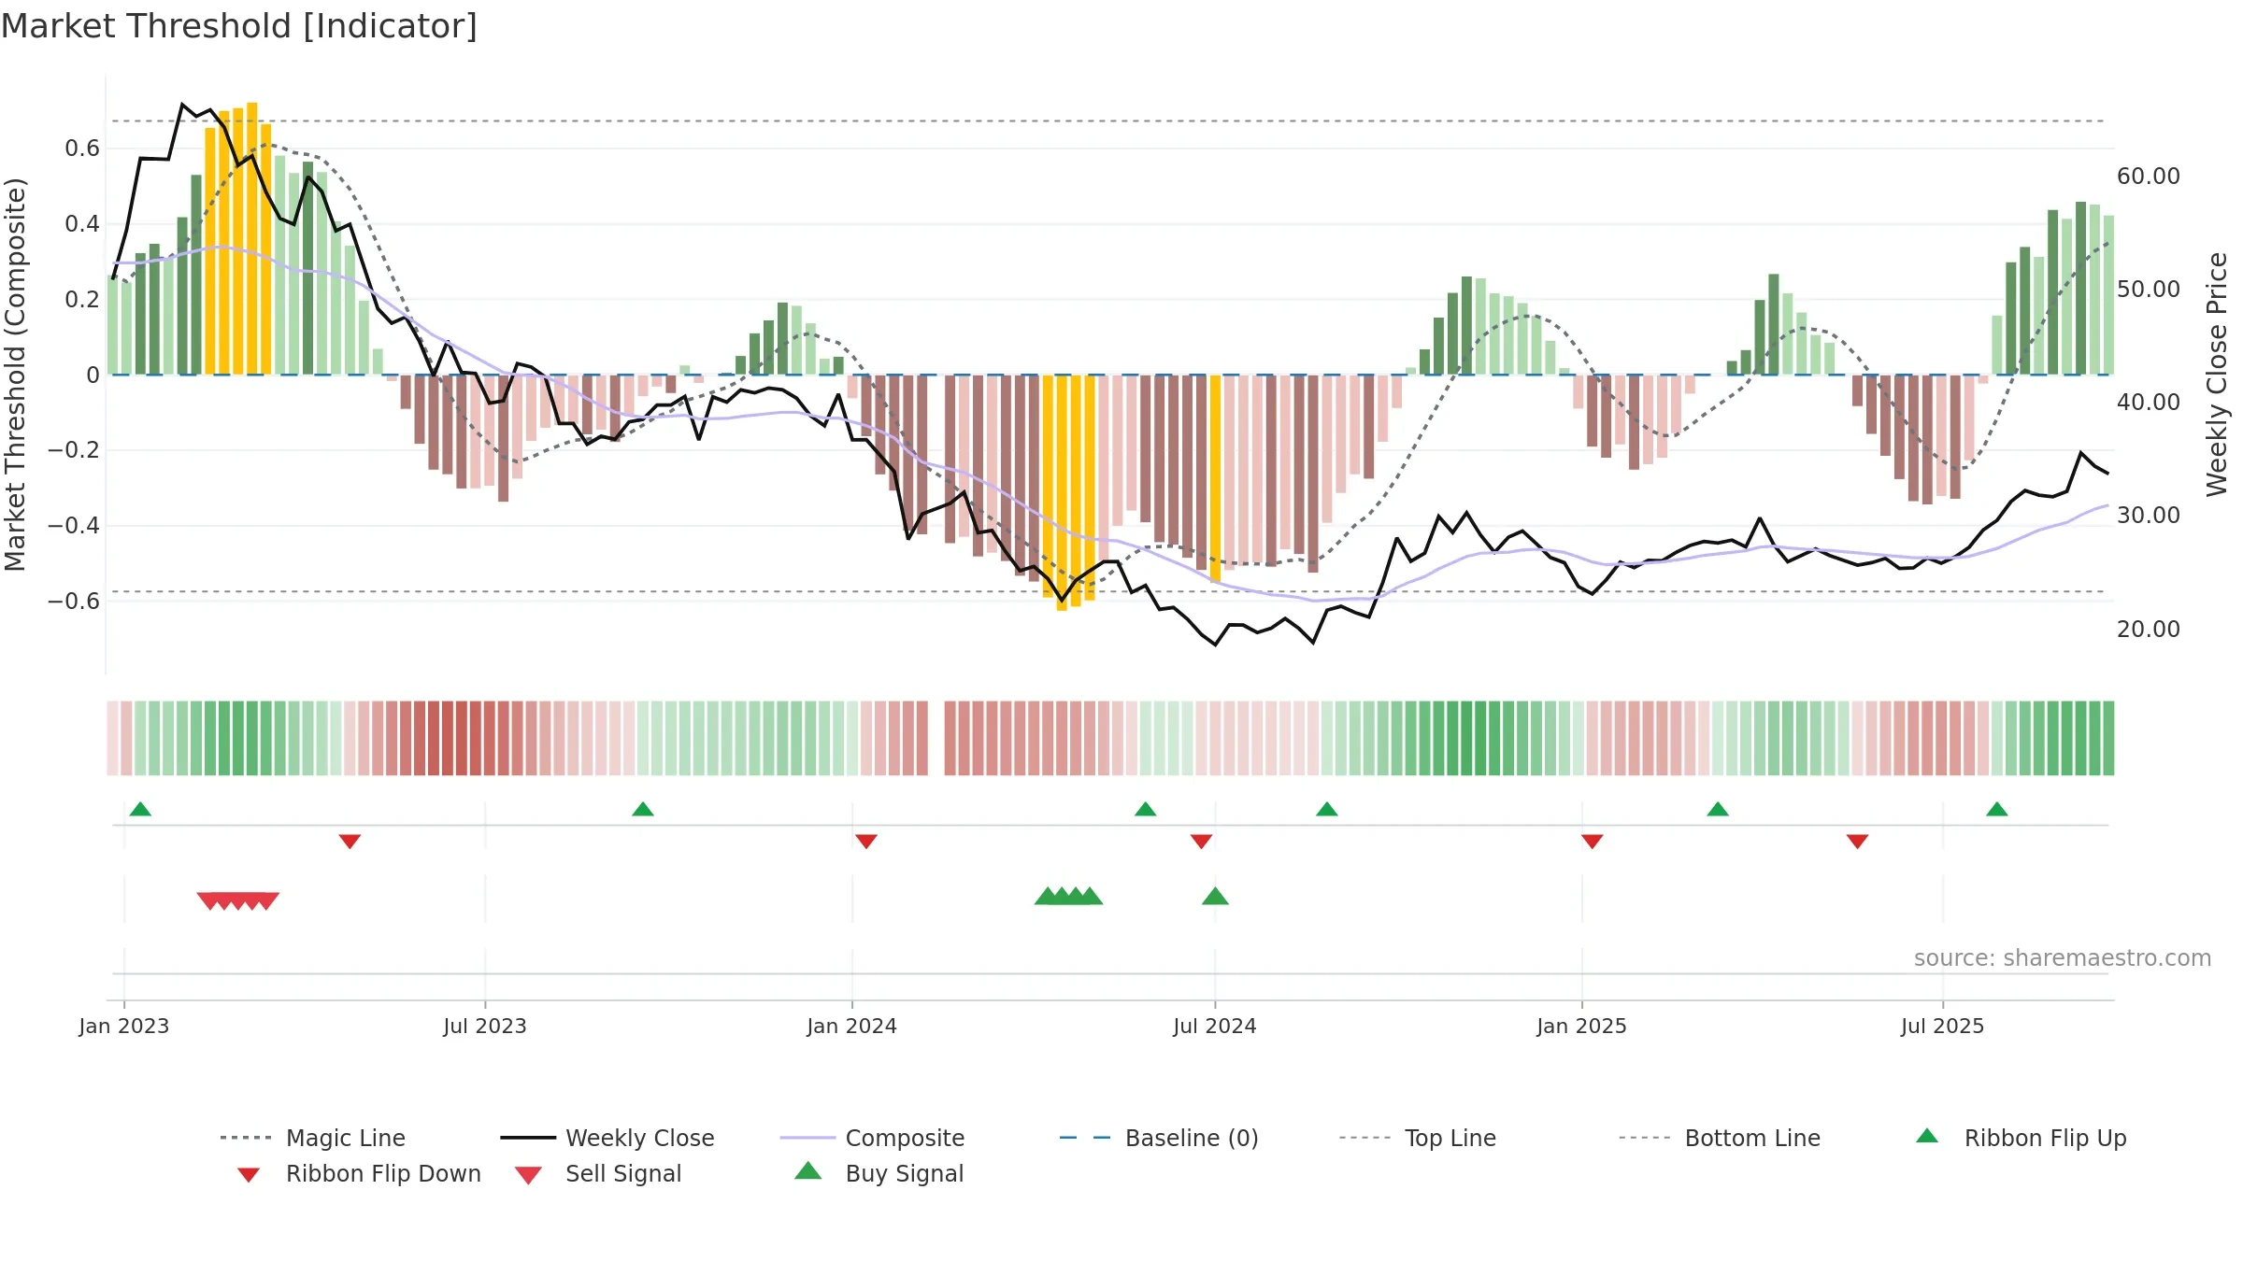Click the Ribbon Flip Up marker near Sep 2023

643,809
